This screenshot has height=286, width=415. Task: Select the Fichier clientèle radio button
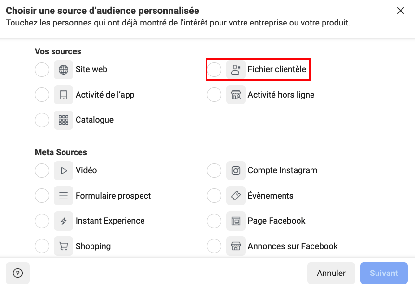pyautogui.click(x=214, y=70)
